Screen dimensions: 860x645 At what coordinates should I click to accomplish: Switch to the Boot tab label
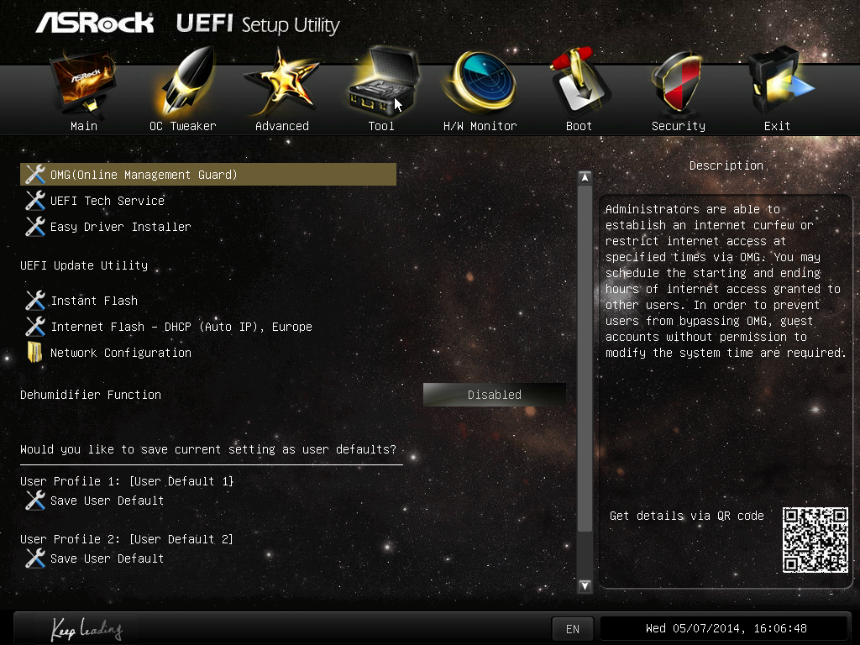(579, 126)
